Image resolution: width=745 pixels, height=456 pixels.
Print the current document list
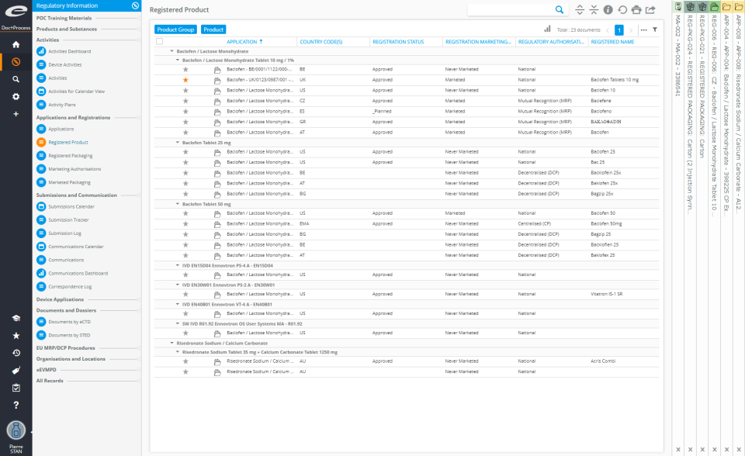pyautogui.click(x=637, y=9)
